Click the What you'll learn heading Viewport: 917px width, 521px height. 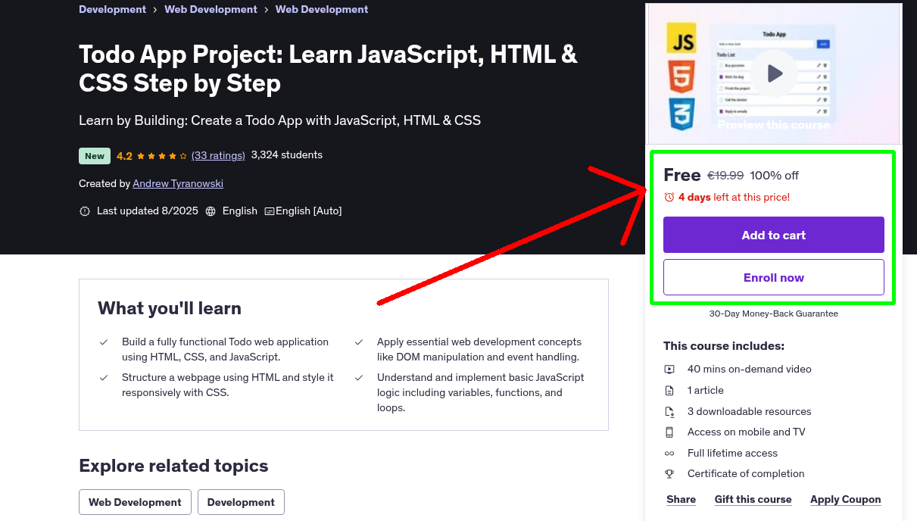click(x=170, y=308)
